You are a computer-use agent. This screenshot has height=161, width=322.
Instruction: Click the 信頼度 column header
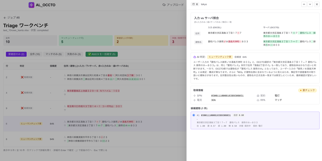pyautogui.click(x=53, y=66)
